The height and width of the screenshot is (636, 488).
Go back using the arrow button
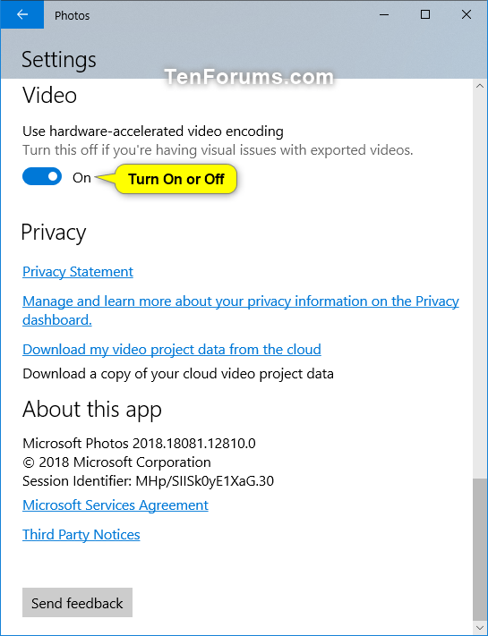[x=21, y=14]
